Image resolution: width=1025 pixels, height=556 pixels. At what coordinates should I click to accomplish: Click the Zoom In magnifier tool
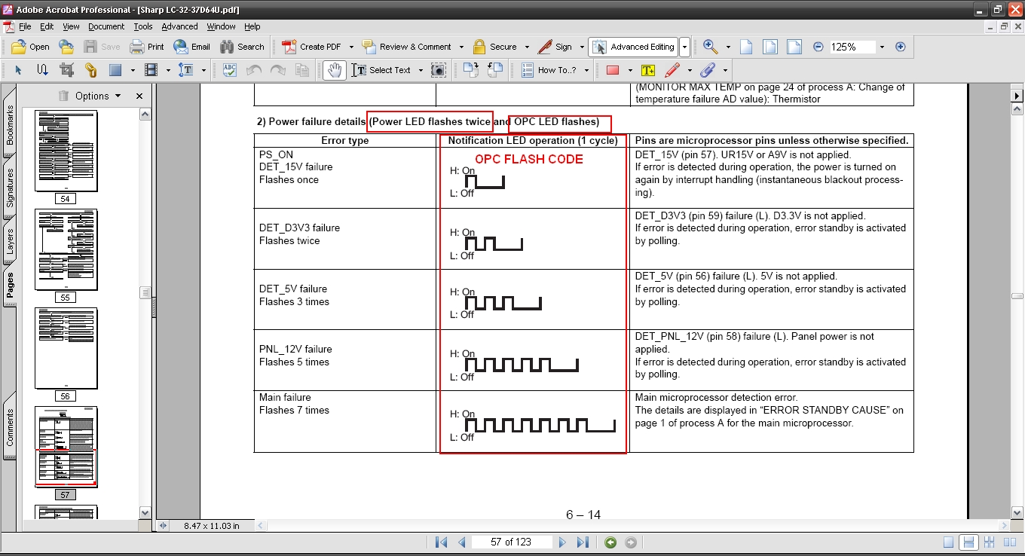tap(710, 47)
